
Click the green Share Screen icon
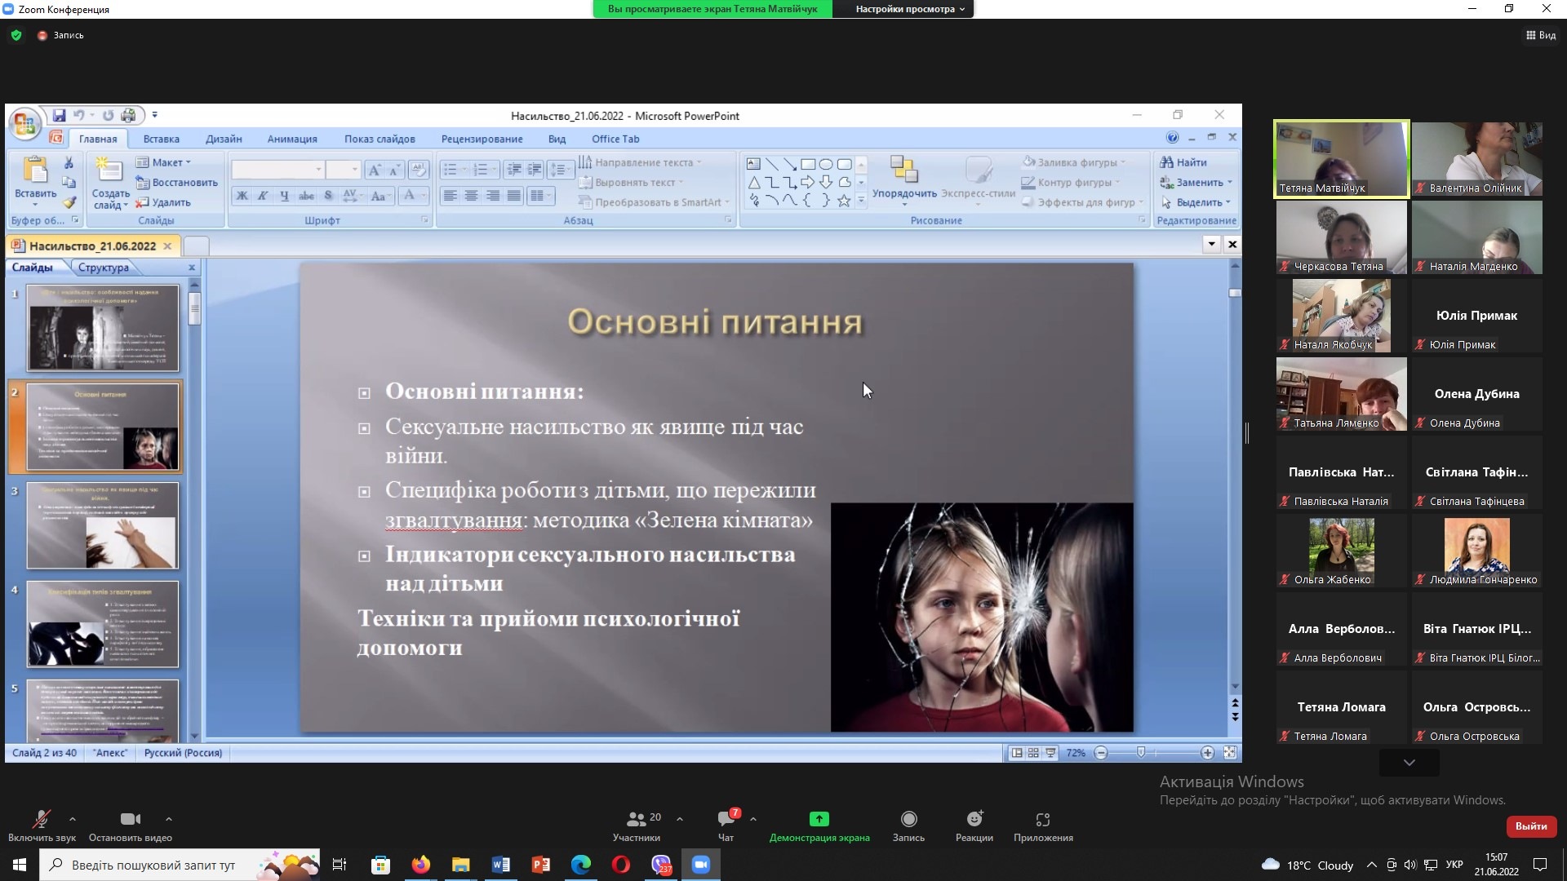tap(819, 820)
